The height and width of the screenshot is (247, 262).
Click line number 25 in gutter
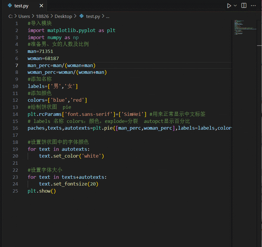(15, 191)
